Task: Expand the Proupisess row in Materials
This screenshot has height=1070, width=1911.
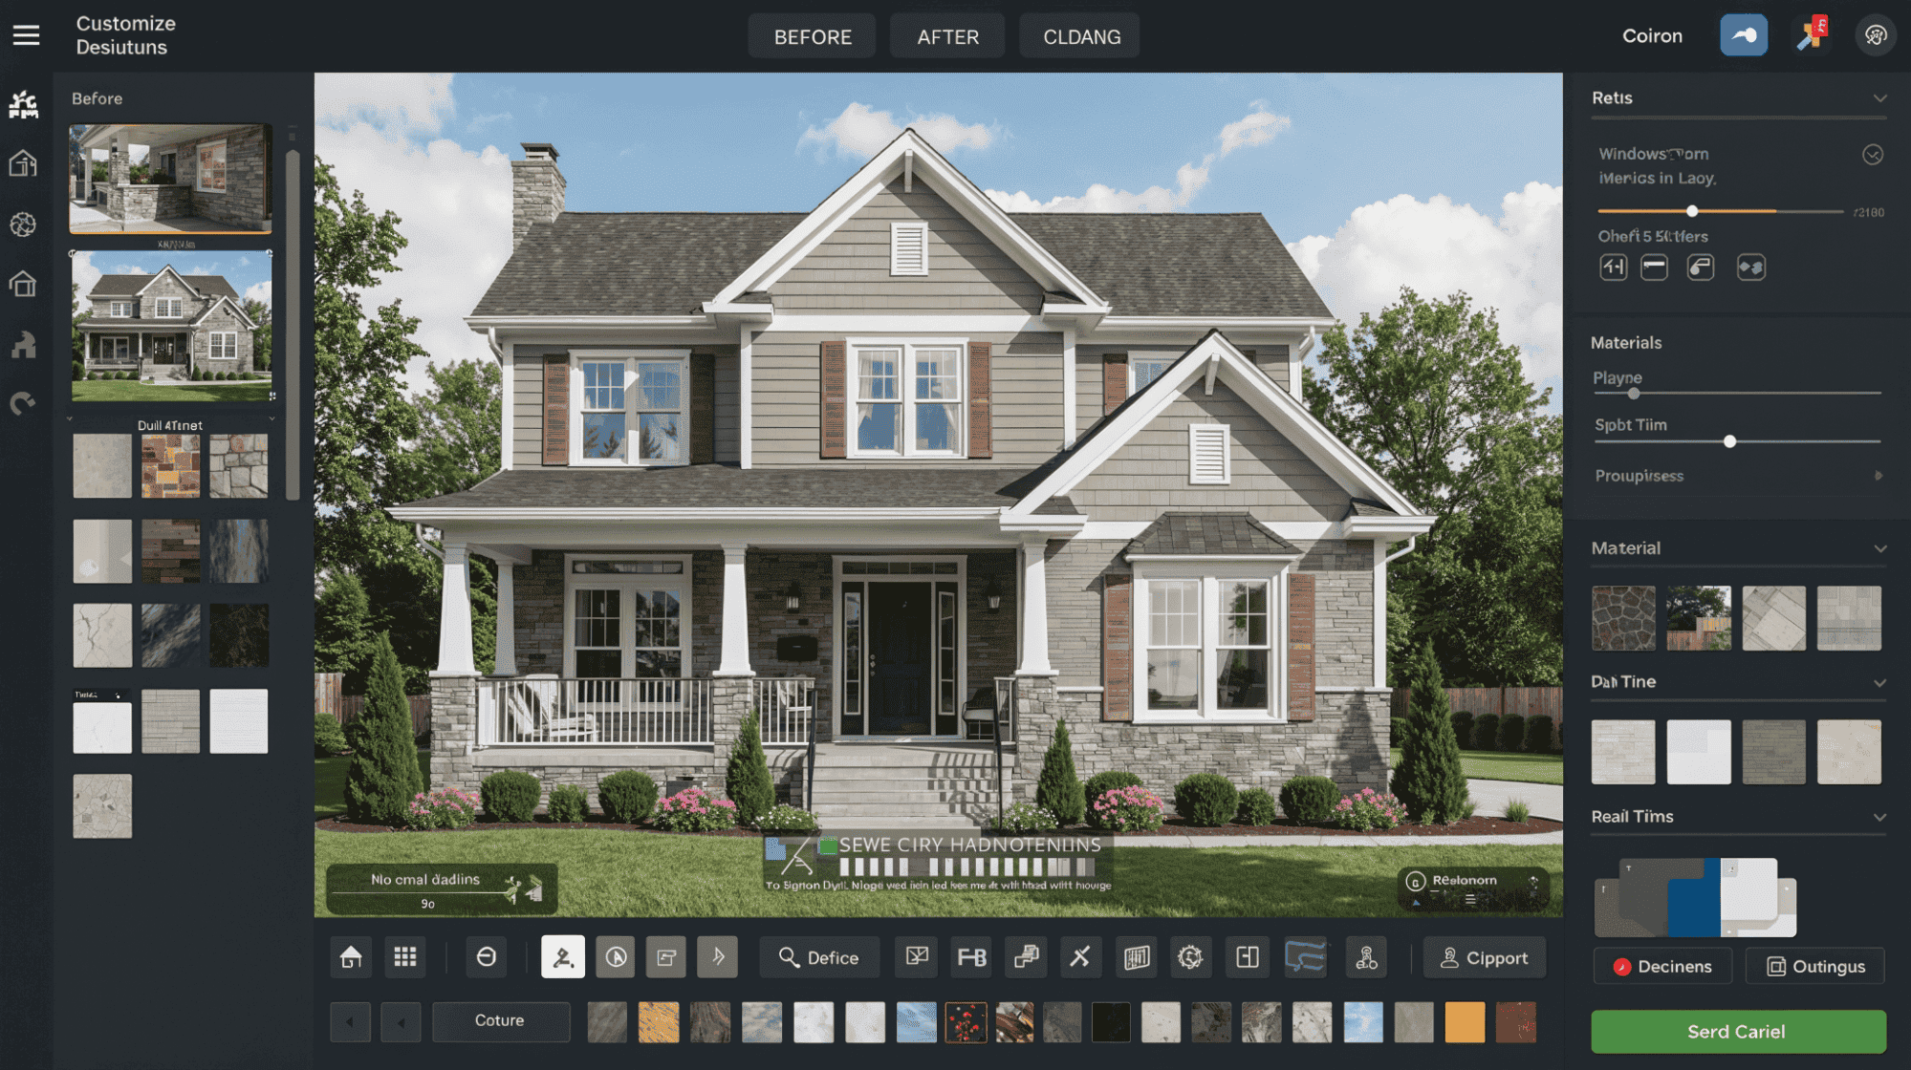Action: 1879,476
